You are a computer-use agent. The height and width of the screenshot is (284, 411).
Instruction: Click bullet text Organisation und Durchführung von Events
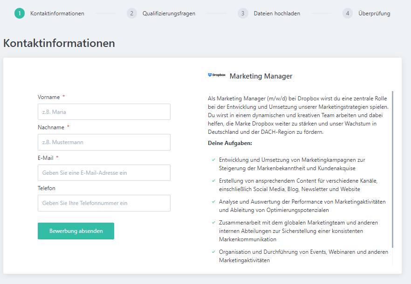303,256
